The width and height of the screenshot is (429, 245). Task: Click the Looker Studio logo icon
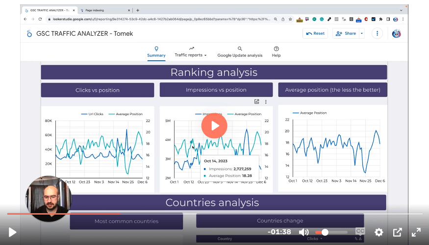tap(29, 34)
